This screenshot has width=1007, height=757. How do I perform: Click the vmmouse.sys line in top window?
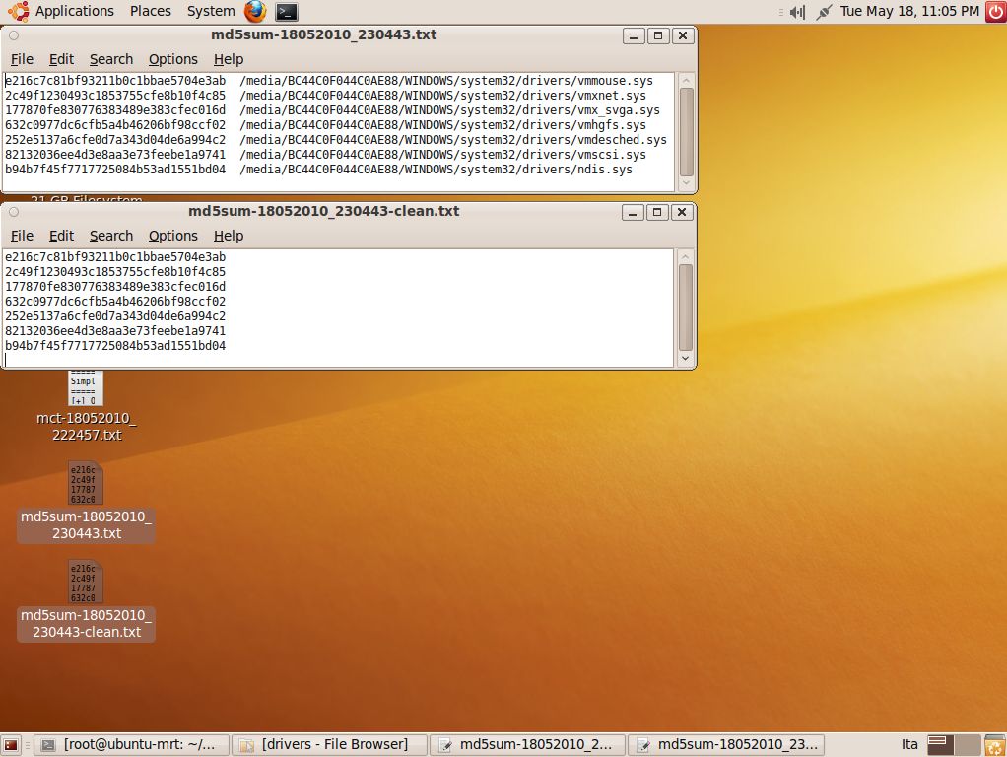click(329, 80)
